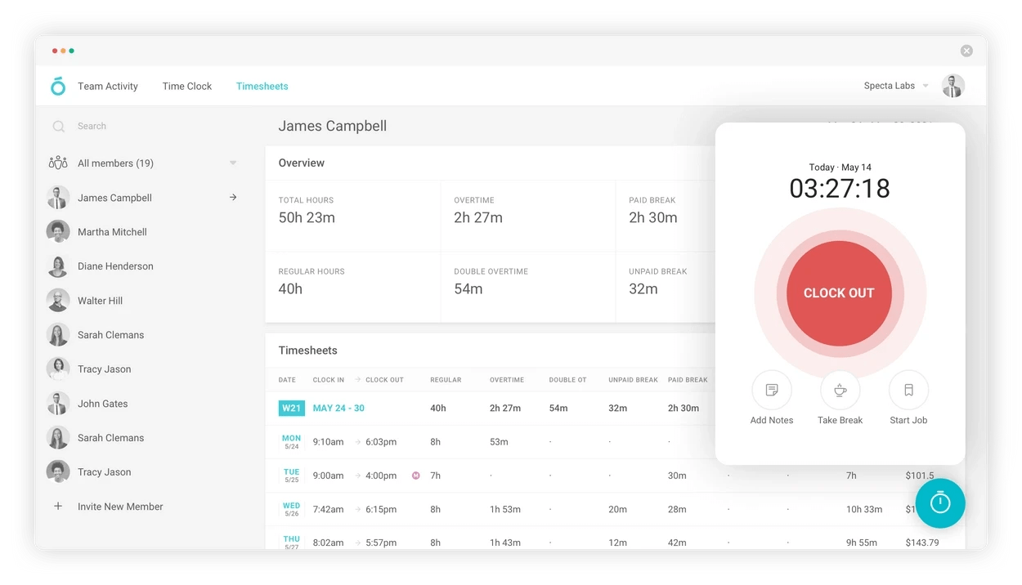This screenshot has width=1022, height=585.
Task: Click the Add Notes icon
Action: (771, 390)
